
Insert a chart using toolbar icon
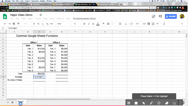tap(153, 24)
